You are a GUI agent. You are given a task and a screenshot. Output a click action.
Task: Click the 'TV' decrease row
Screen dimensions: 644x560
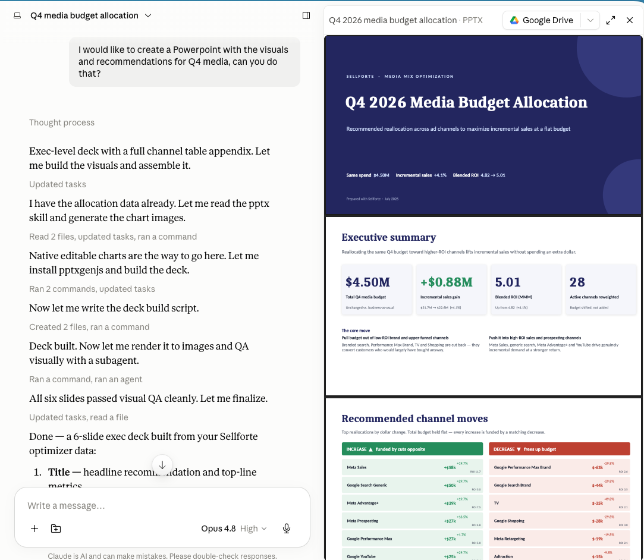[560, 503]
